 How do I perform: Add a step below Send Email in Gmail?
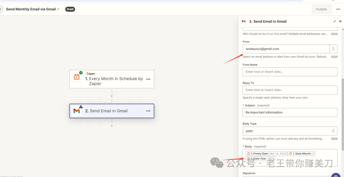coord(112,126)
